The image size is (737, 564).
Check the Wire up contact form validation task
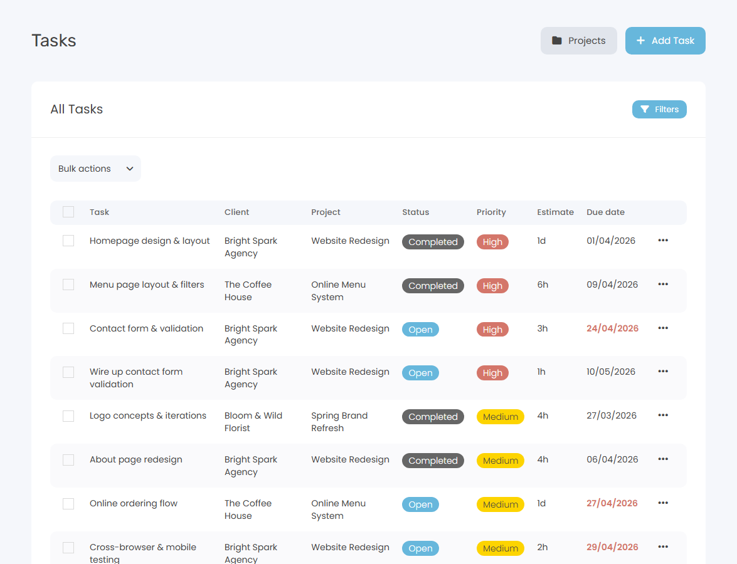pyautogui.click(x=68, y=372)
